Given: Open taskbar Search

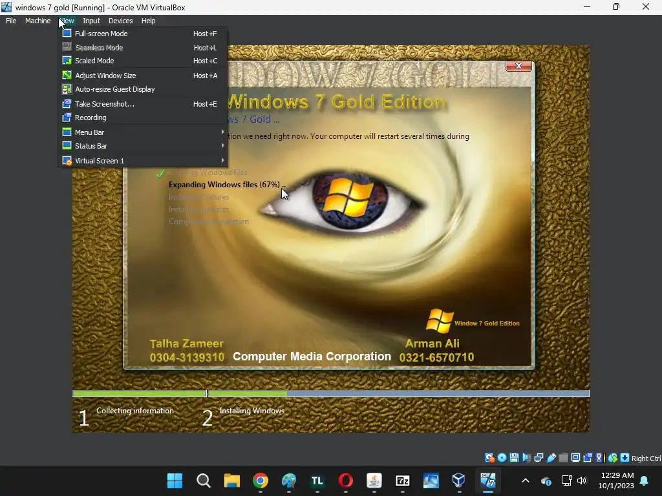Looking at the screenshot, I should point(204,480).
